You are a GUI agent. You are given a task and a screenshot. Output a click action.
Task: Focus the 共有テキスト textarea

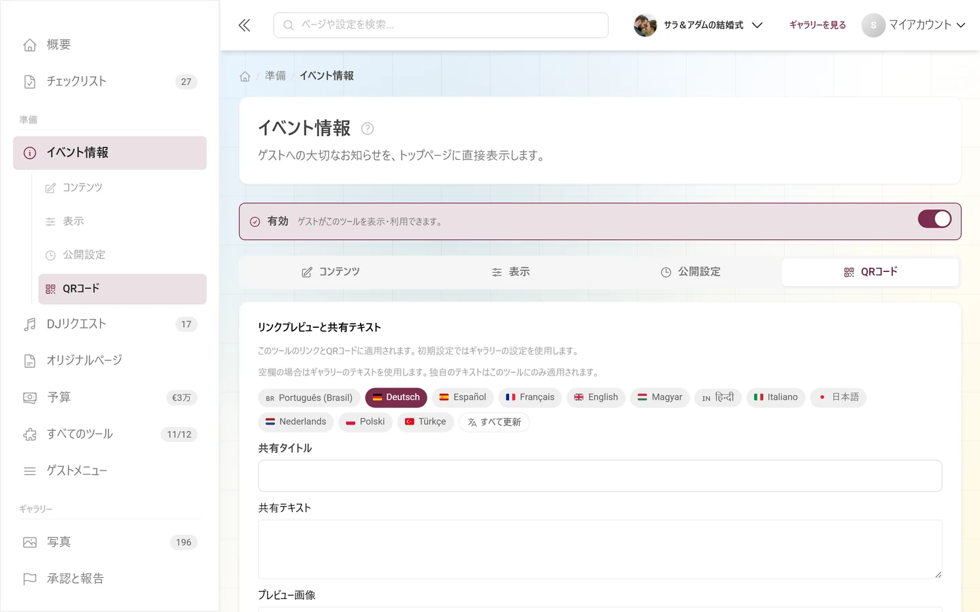(600, 549)
